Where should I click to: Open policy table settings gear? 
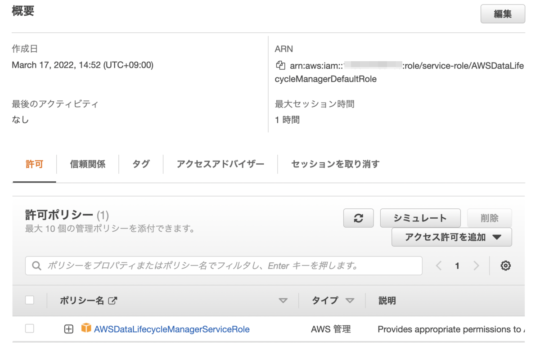506,266
